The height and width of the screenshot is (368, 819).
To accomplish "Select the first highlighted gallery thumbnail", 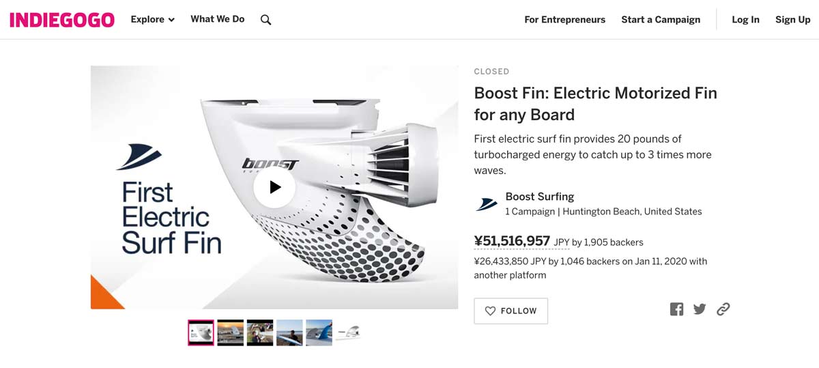I will coord(201,332).
